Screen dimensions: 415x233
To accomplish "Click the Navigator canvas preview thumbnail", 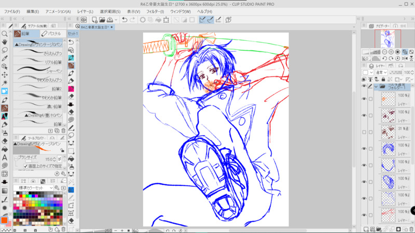I will [x=388, y=38].
